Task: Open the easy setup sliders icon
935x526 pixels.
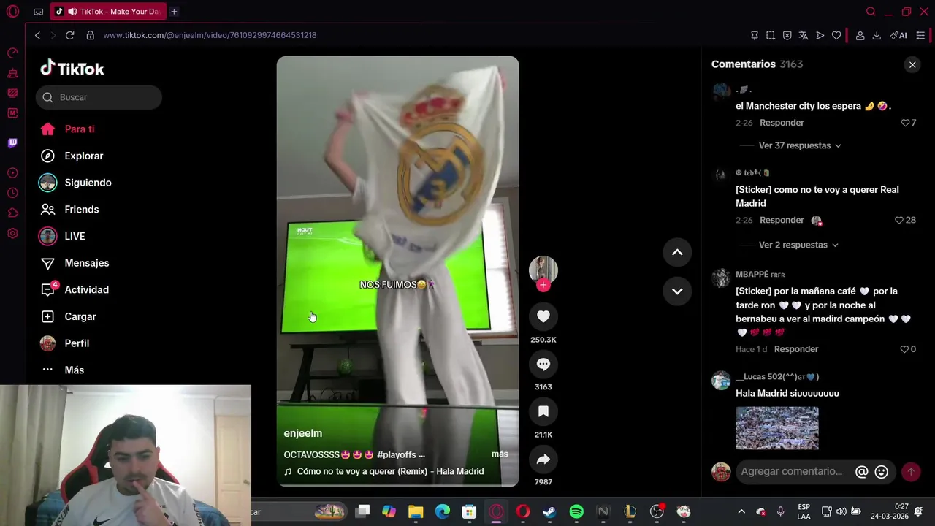Action: pyautogui.click(x=920, y=35)
